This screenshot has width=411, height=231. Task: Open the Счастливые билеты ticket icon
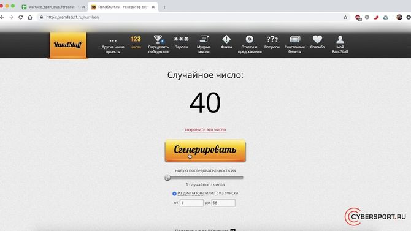(x=294, y=39)
